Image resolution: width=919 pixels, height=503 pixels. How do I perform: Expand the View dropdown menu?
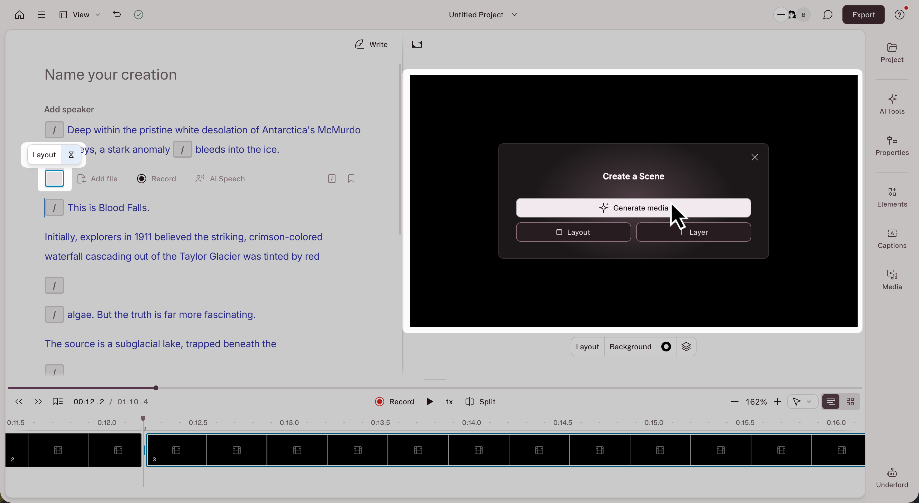80,15
